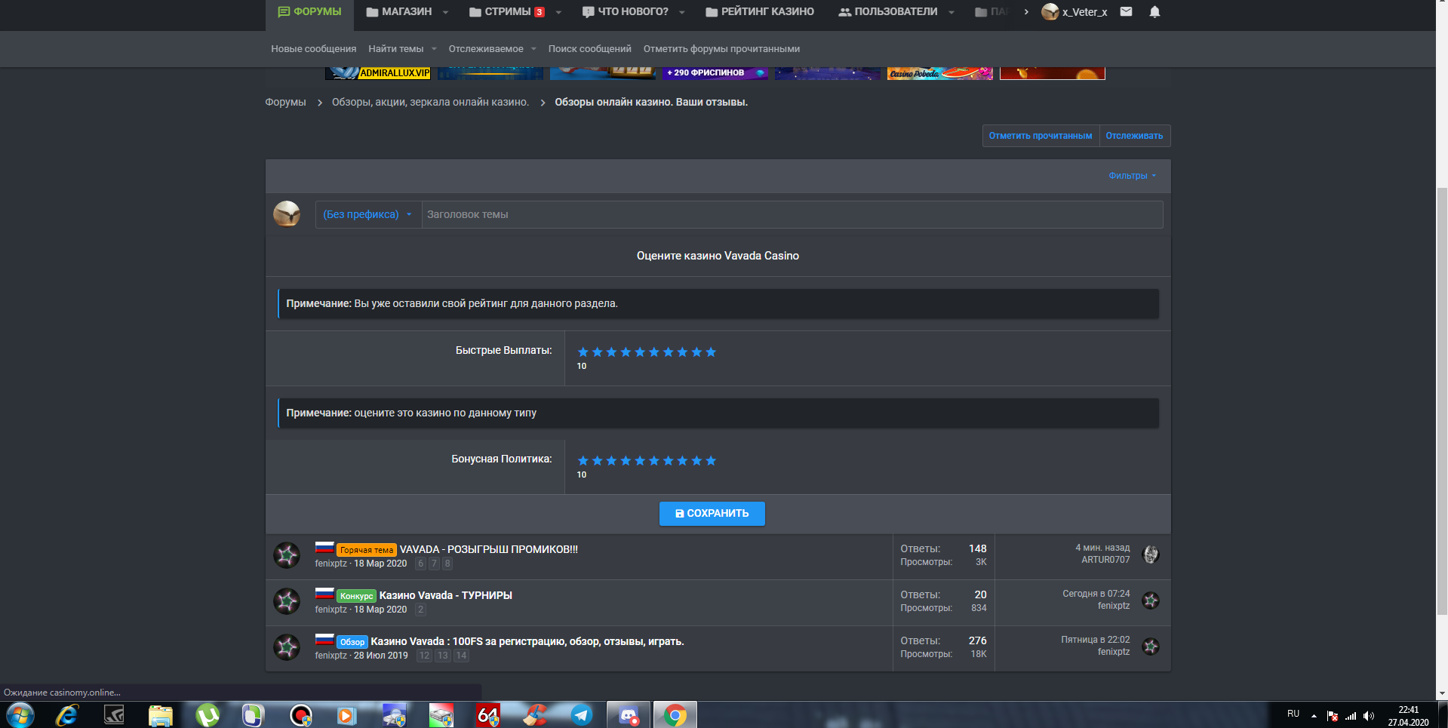Screen dimensions: 1448x728
Task: Click the RU language indicator in tray
Action: (x=1293, y=714)
